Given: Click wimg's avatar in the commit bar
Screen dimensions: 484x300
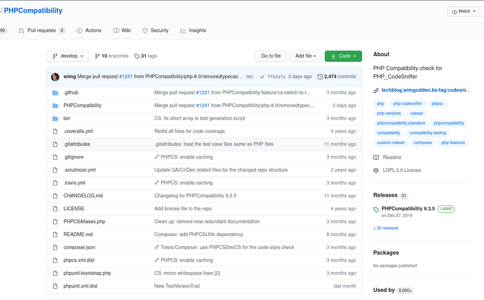Looking at the screenshot, I should pos(55,77).
